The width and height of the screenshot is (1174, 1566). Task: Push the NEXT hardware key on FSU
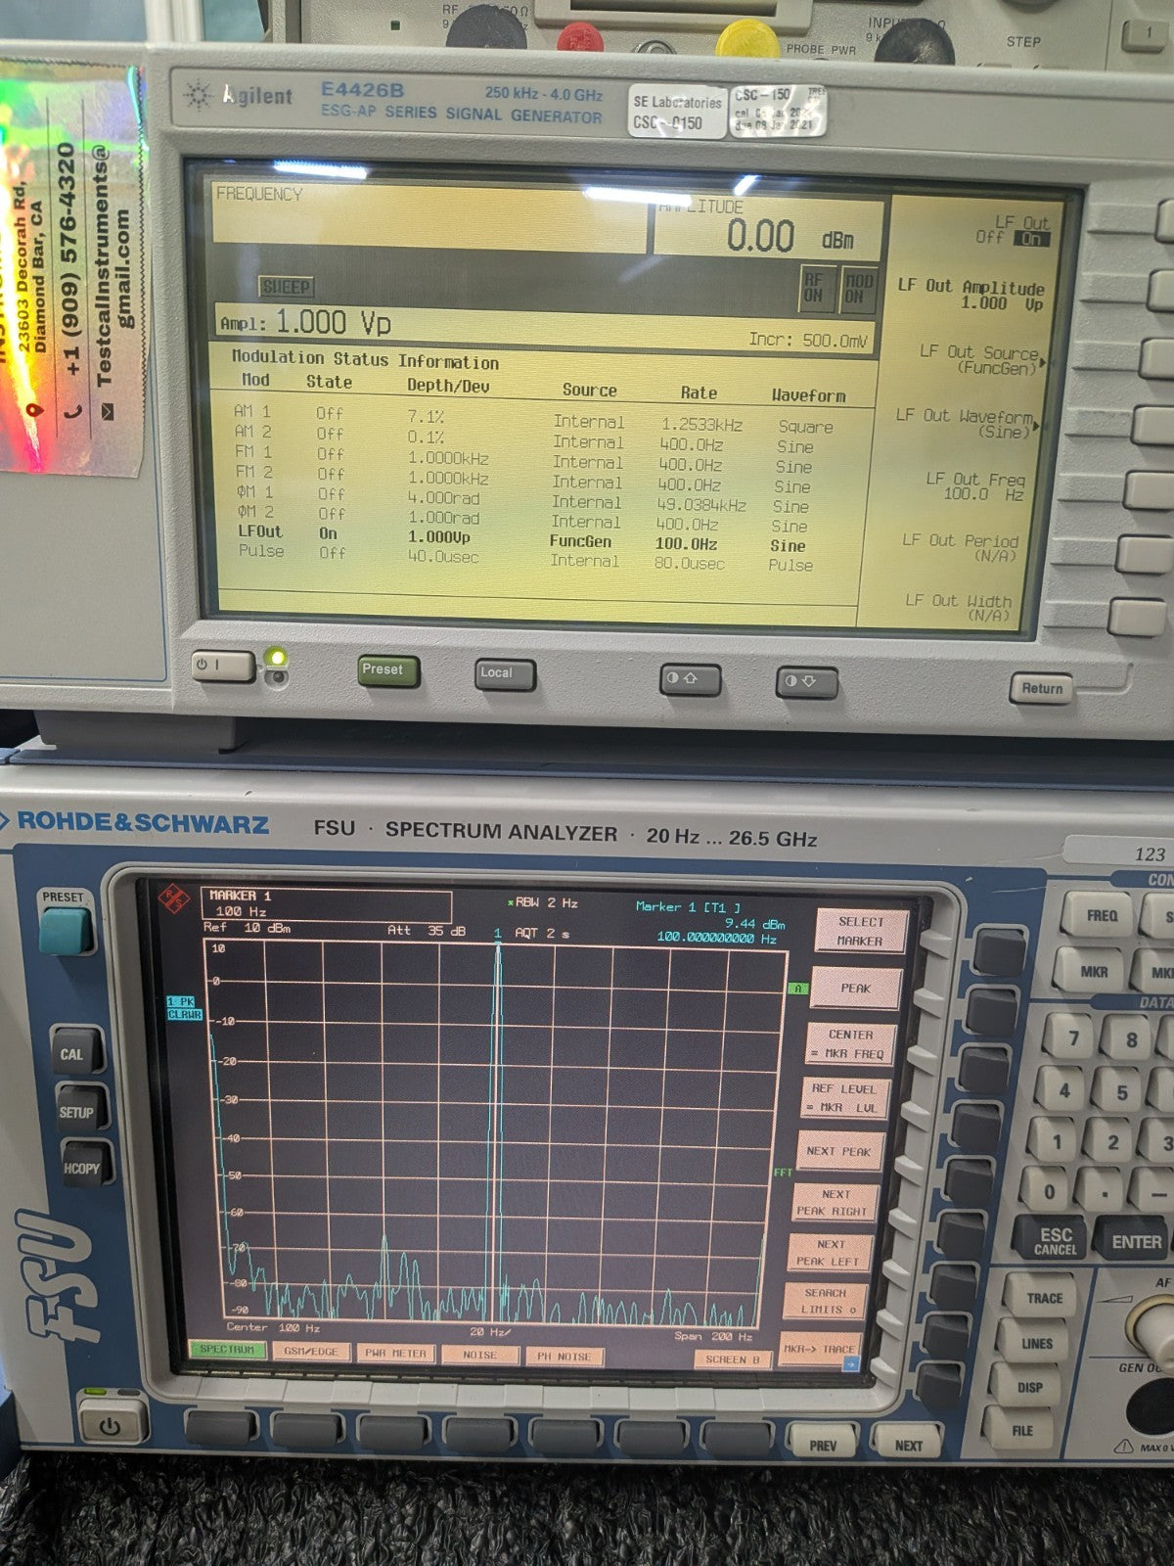click(x=909, y=1445)
